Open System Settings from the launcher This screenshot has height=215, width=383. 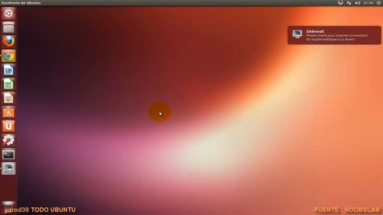click(8, 140)
